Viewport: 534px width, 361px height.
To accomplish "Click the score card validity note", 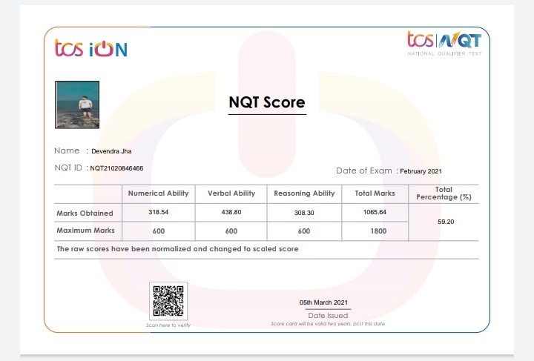I will pyautogui.click(x=328, y=324).
